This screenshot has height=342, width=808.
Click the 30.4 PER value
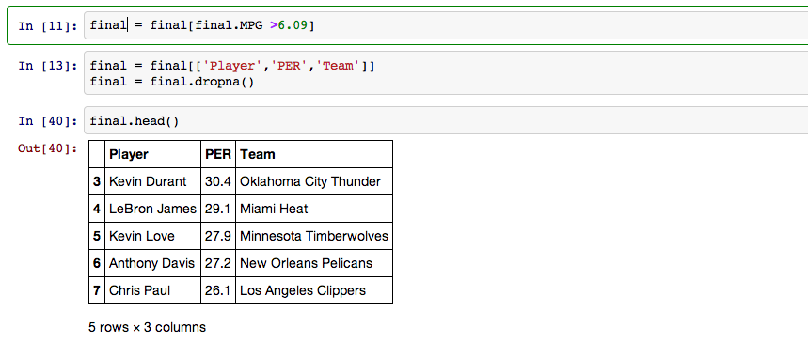tap(218, 181)
